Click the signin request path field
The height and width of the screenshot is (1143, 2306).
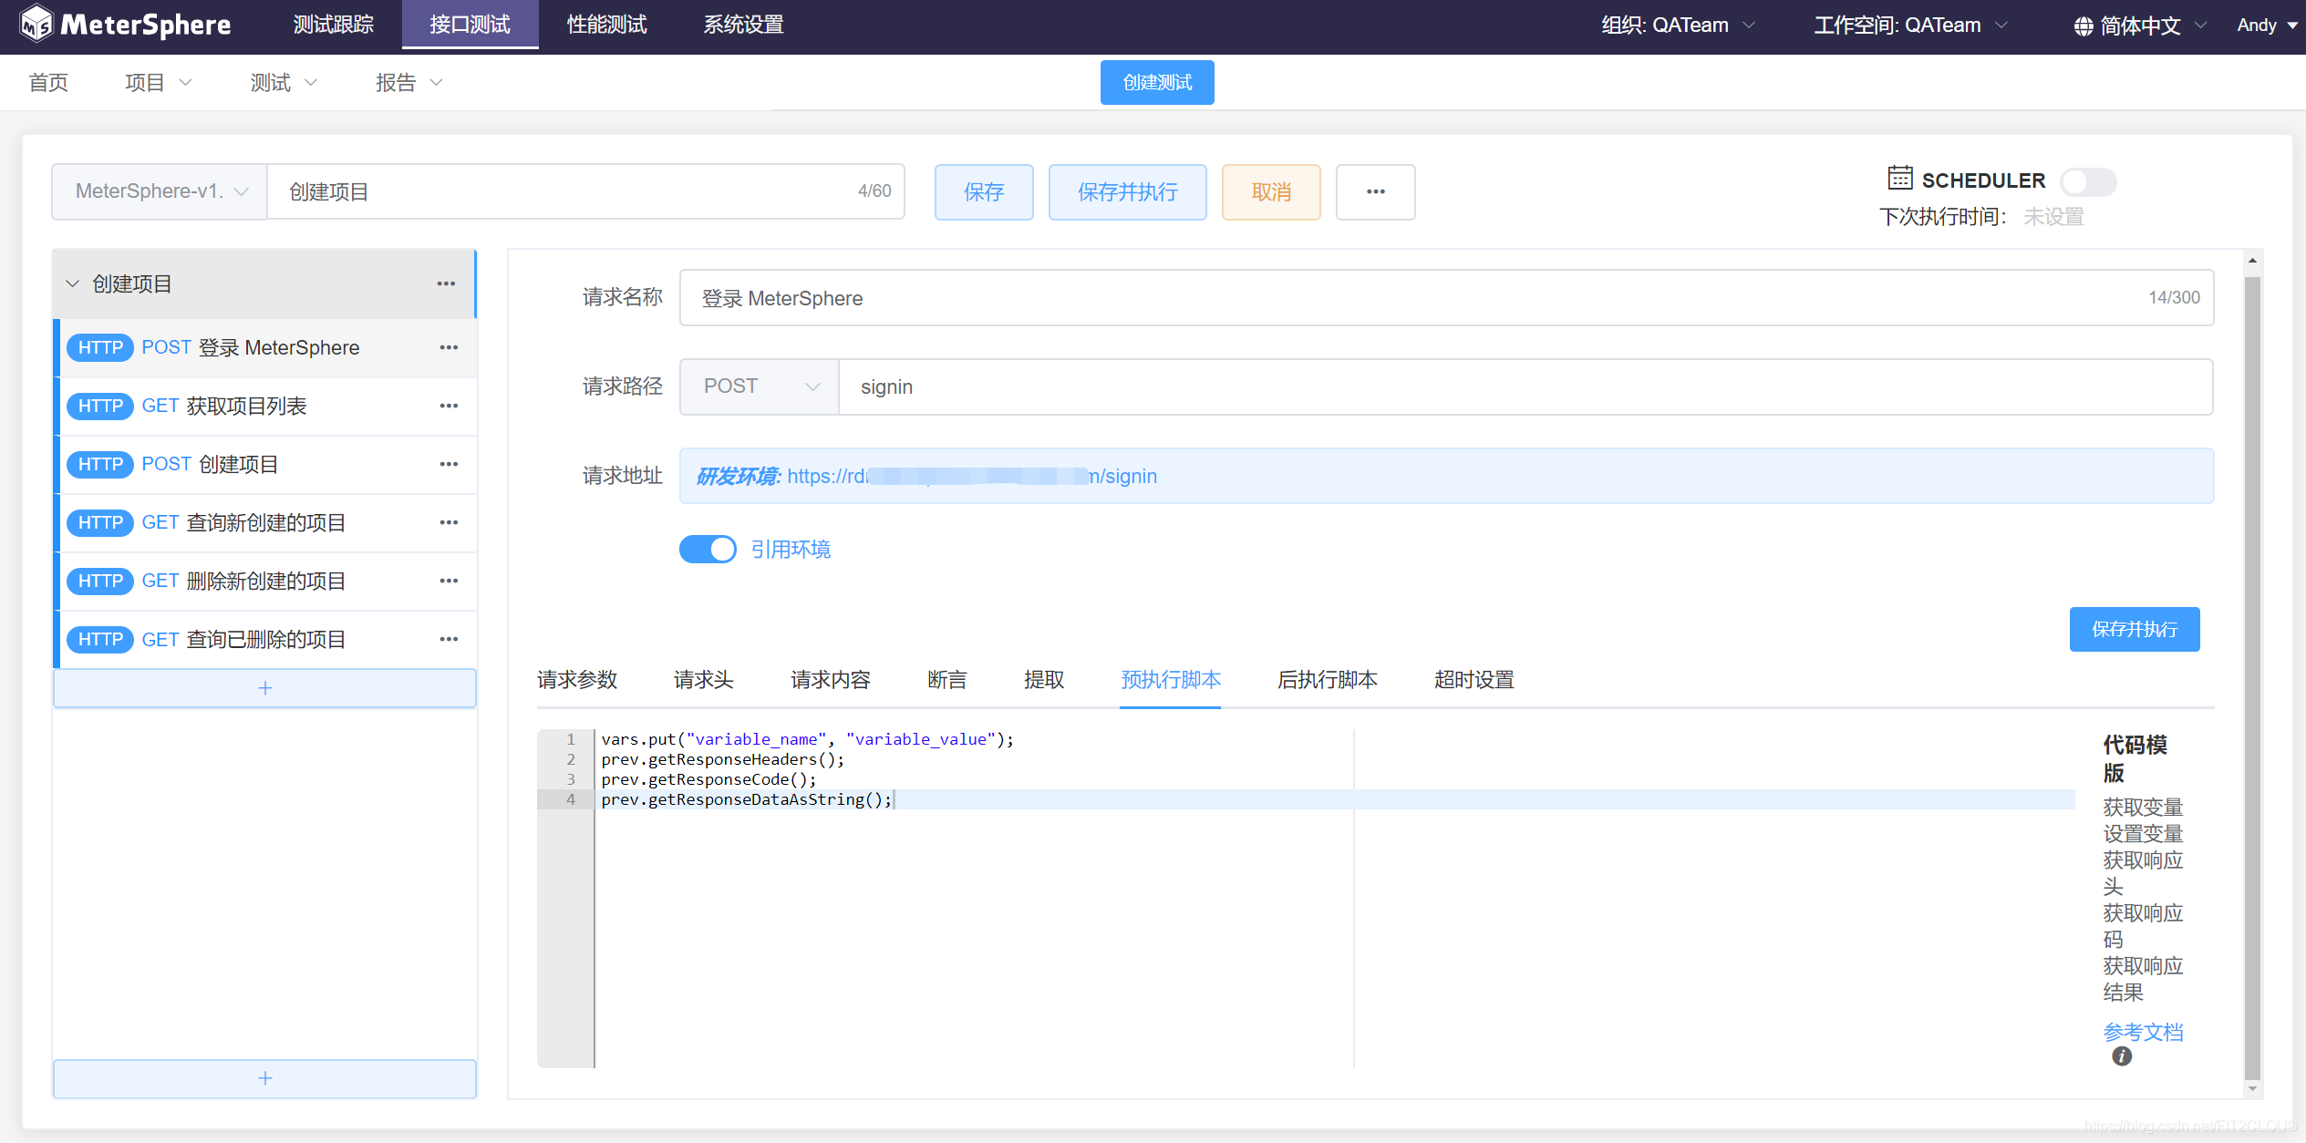1525,386
